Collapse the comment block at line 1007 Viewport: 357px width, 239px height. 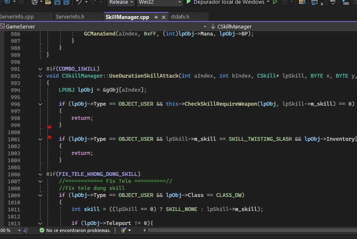tap(40, 182)
